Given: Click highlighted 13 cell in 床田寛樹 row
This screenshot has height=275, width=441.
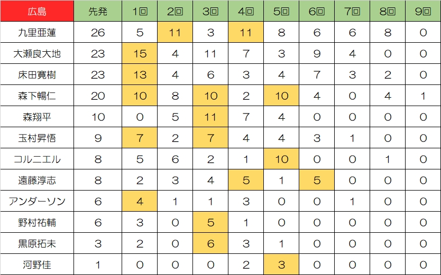Looking at the screenshot, I should click(140, 74).
